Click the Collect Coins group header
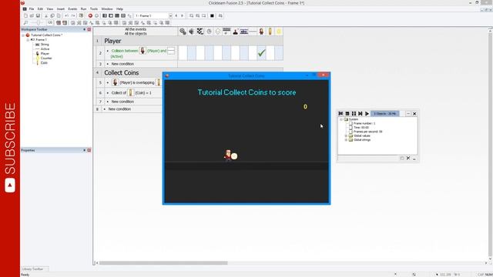The height and width of the screenshot is (277, 493). [x=122, y=72]
